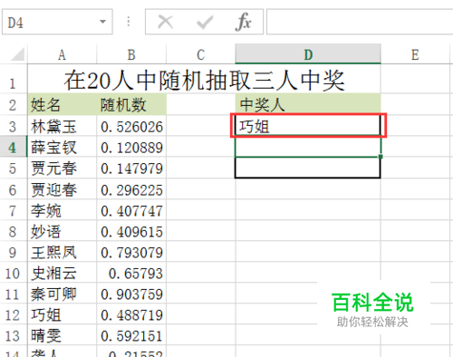Click the Enter checkmark formula button

click(x=205, y=23)
